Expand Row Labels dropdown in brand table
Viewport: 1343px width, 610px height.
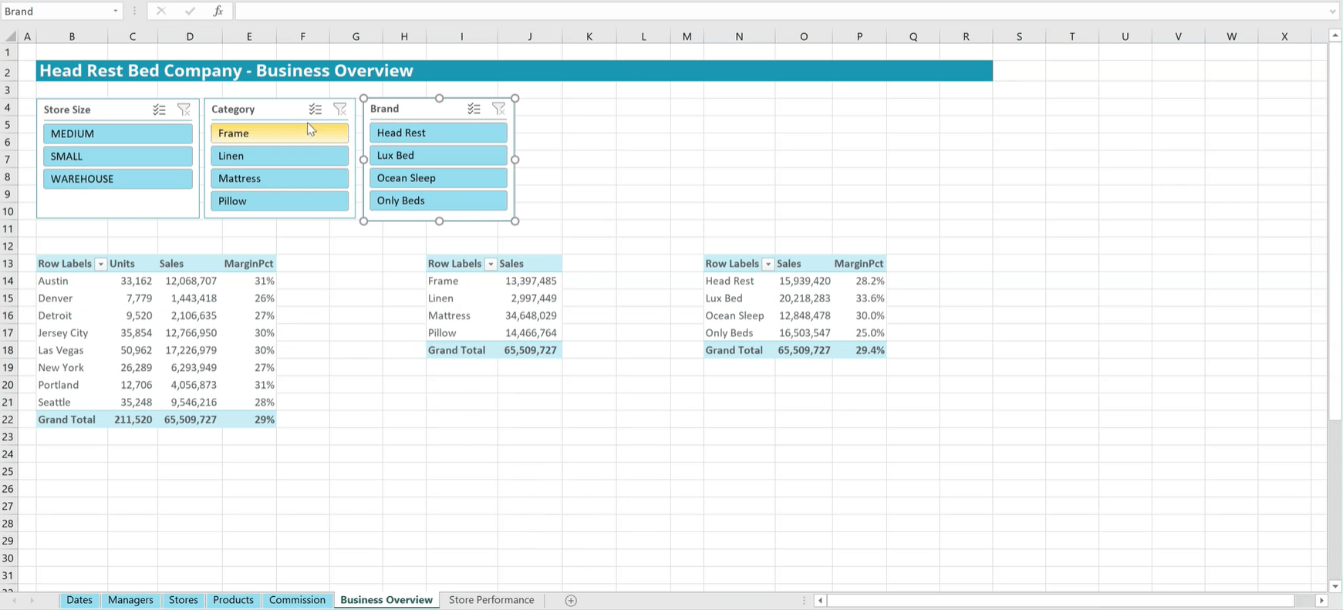point(768,265)
